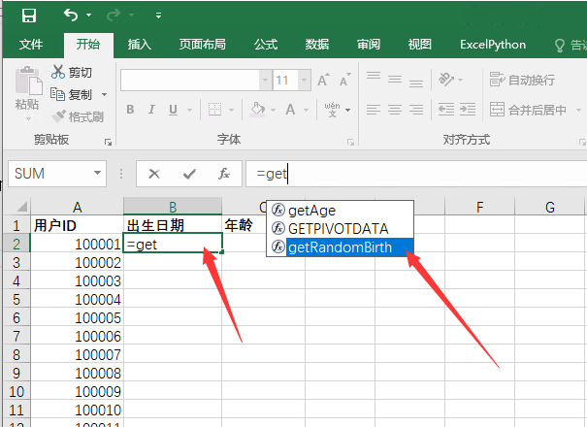Switch to the 审阅 ribbon tab
This screenshot has width=587, height=427.
[x=369, y=45]
